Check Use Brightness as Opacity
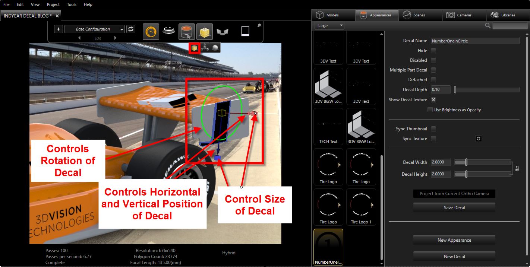This screenshot has width=530, height=267. tap(430, 110)
